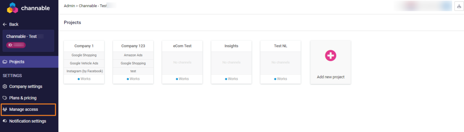Image resolution: width=464 pixels, height=132 pixels.
Task: Click the Back arrow icon
Action: coord(5,24)
